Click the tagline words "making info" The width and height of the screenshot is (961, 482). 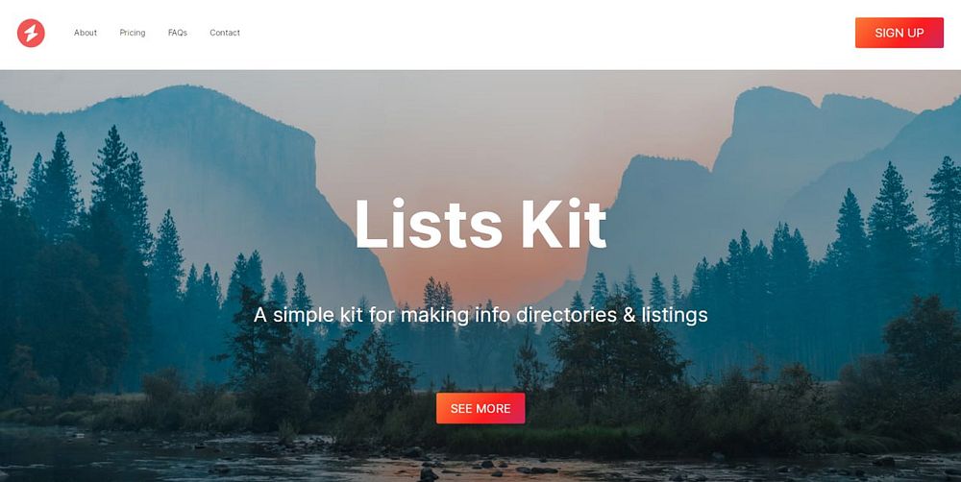tap(439, 316)
